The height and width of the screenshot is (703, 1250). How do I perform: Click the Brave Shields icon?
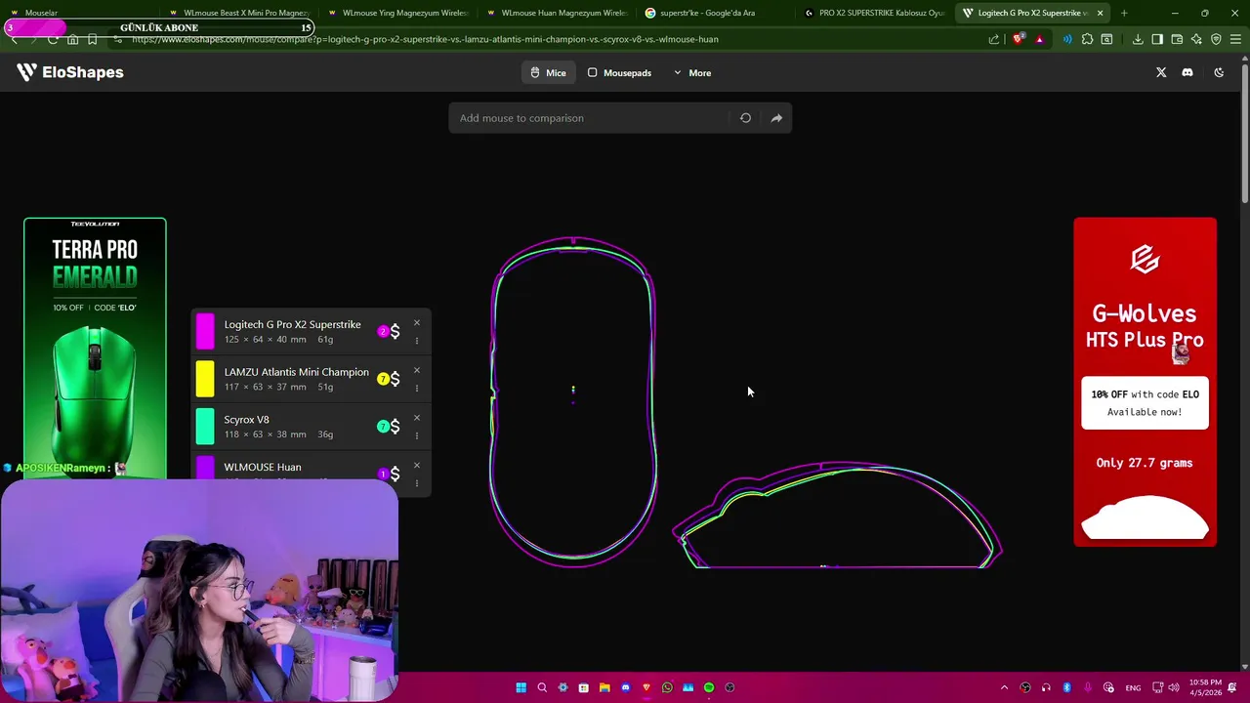(1019, 39)
